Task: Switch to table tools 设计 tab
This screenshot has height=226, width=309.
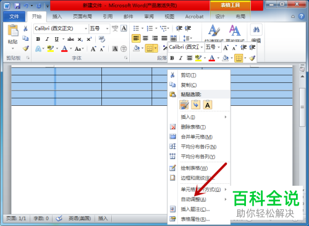Action: pos(220,17)
